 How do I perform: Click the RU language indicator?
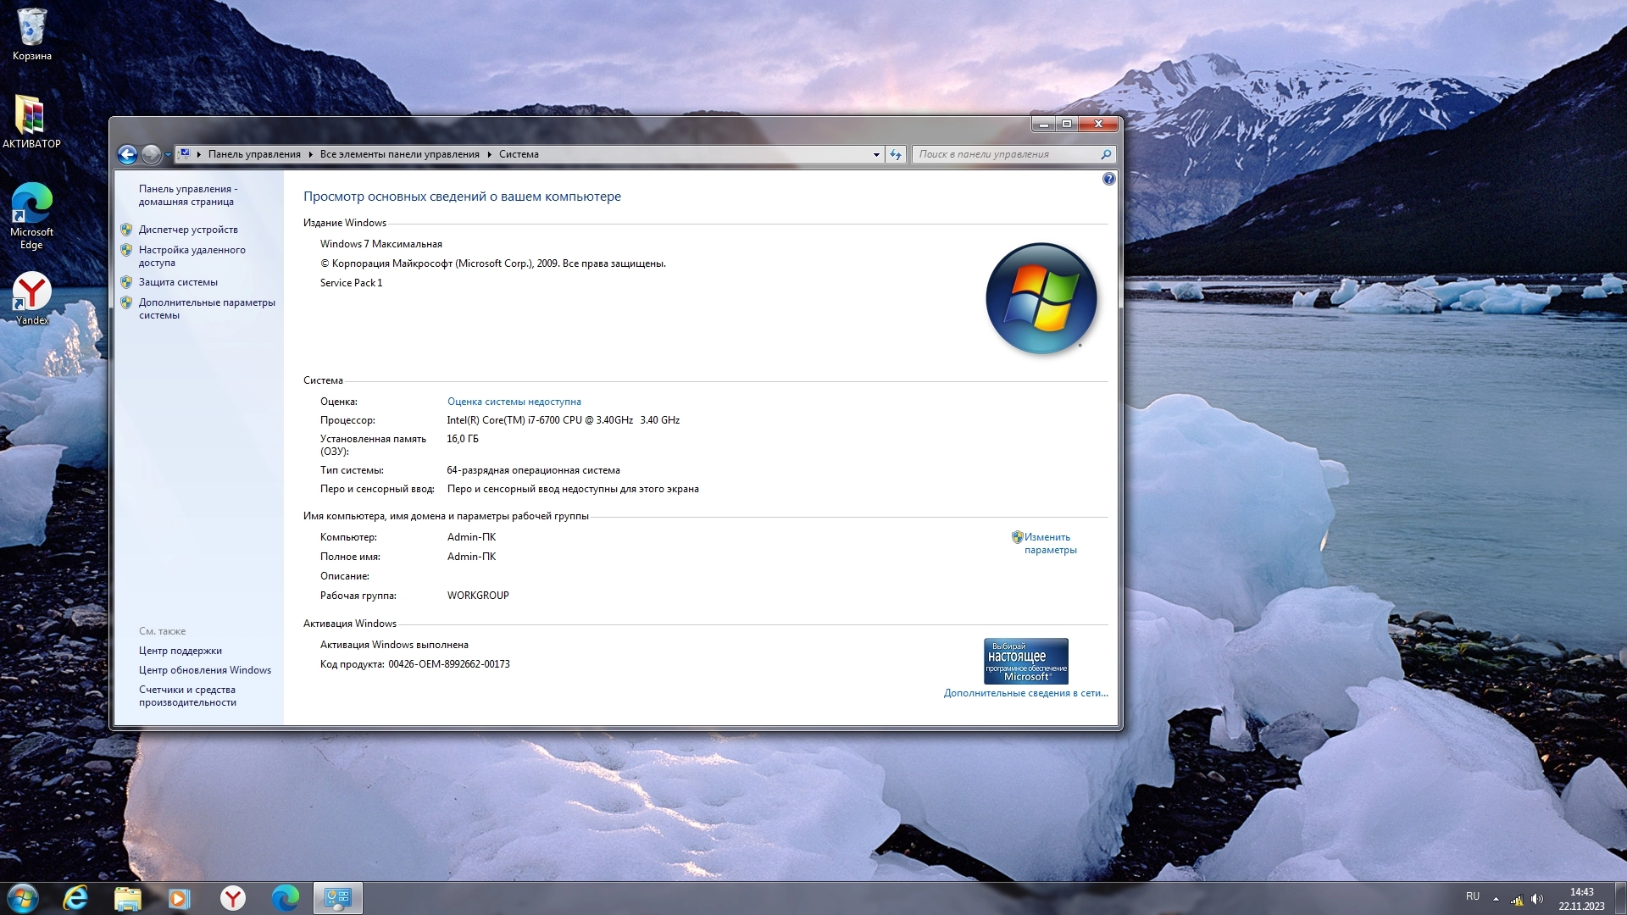point(1472,896)
